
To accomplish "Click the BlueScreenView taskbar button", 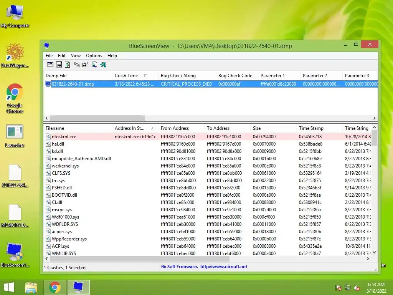I will click(x=78, y=287).
